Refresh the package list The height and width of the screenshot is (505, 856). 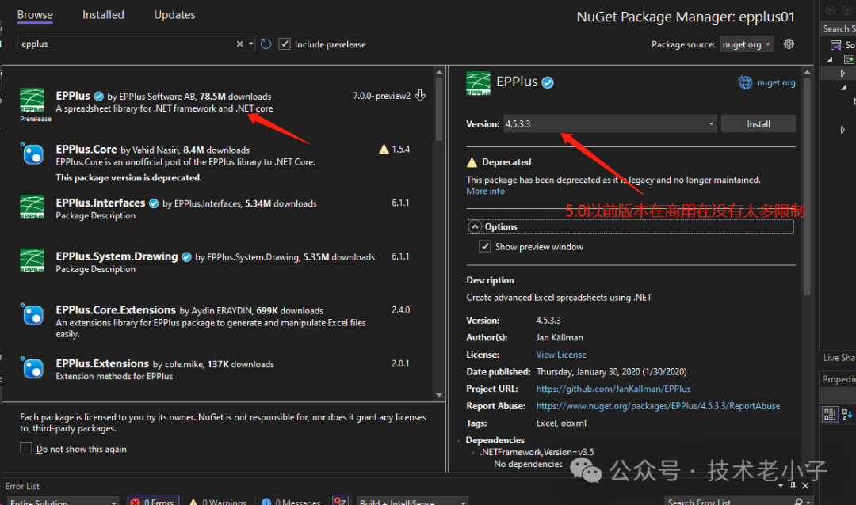tap(266, 44)
